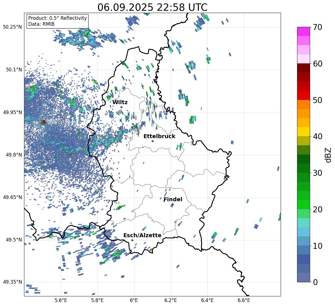Click the 60 label on the colorbar
Image resolution: width=335 pixels, height=306 pixels.
point(317,64)
